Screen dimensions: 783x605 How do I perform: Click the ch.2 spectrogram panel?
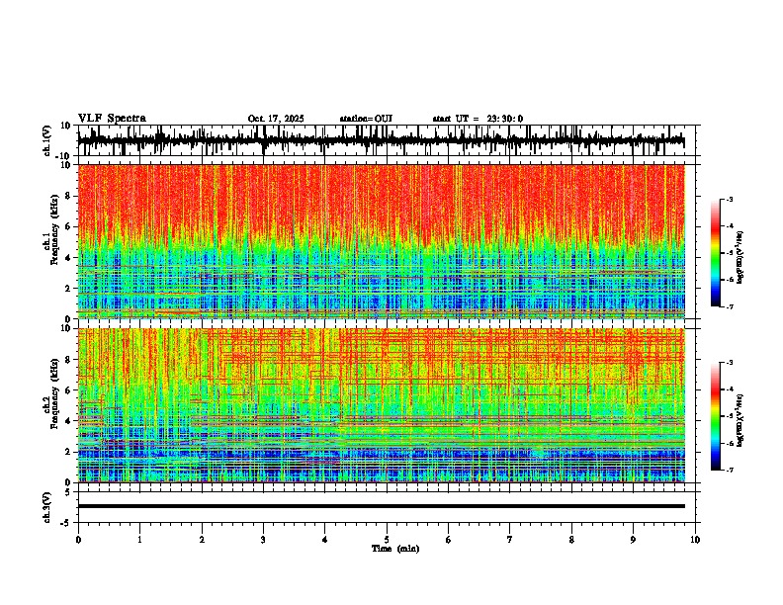click(x=381, y=405)
